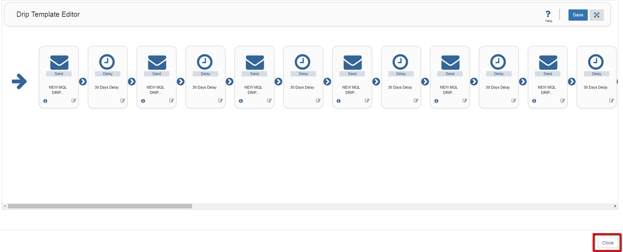Edit the third Send step via pencil icon
Image resolution: width=623 pixels, height=252 pixels.
tap(269, 101)
